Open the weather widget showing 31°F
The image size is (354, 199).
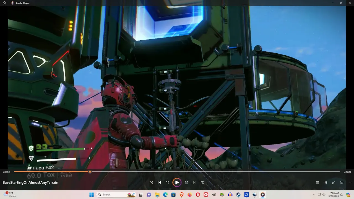click(10, 195)
